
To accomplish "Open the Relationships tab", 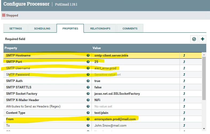I will point(100,28).
